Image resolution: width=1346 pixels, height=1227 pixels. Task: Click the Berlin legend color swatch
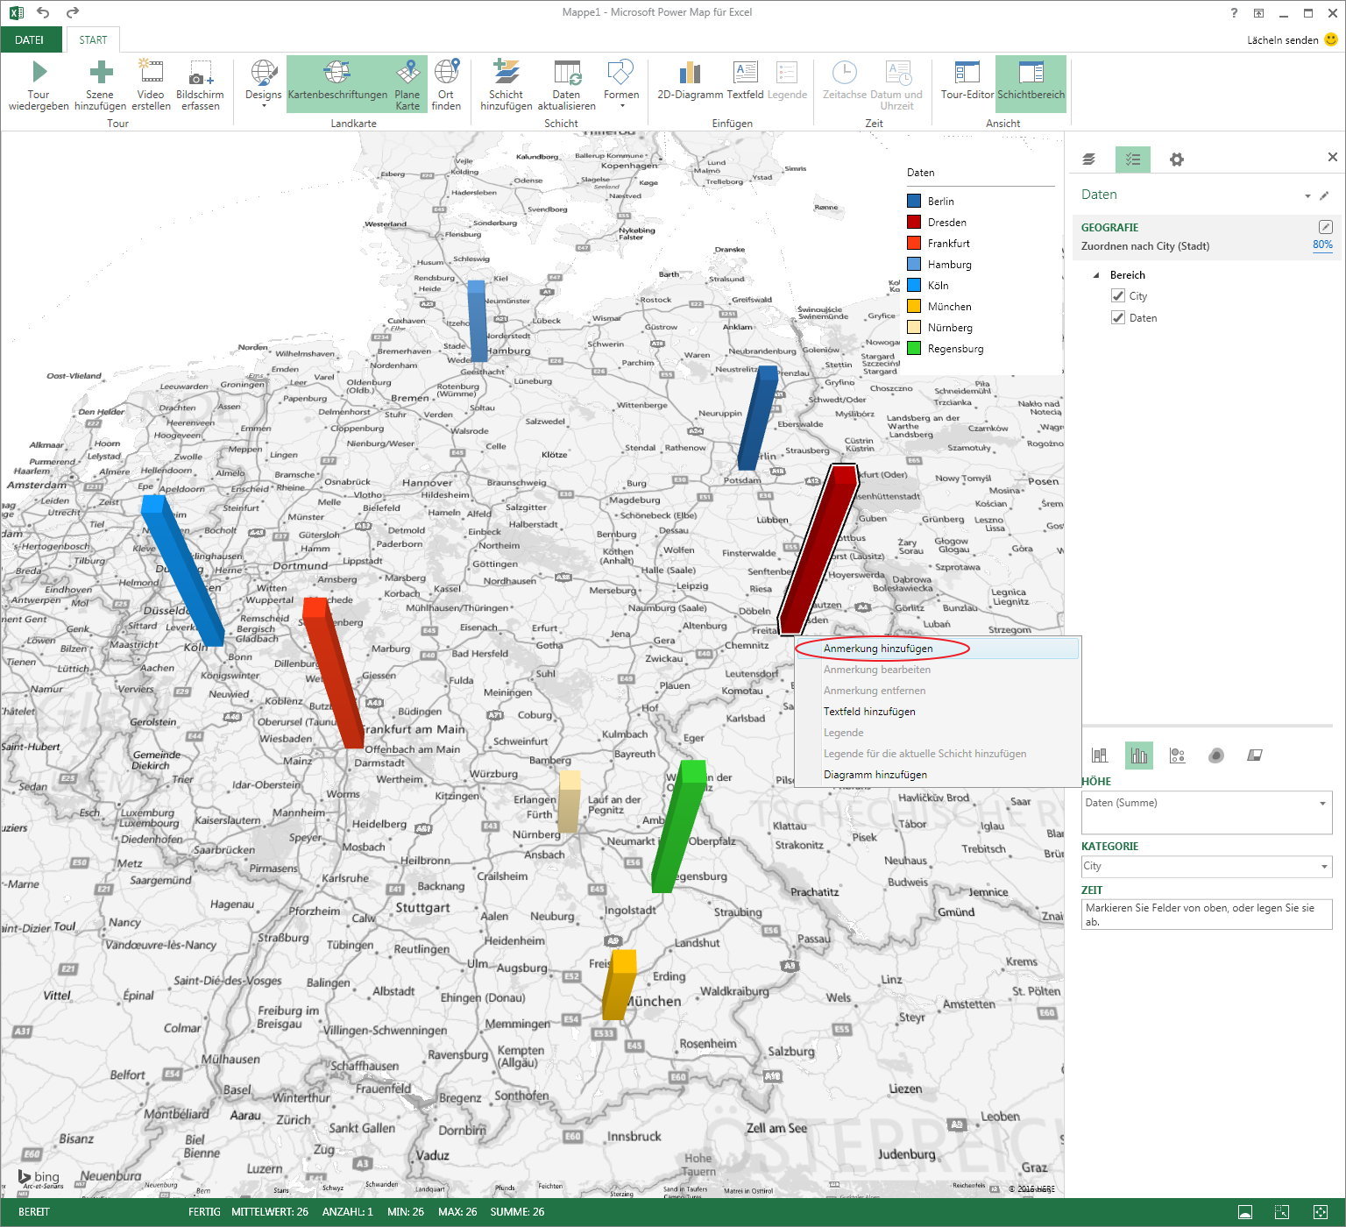tap(914, 201)
